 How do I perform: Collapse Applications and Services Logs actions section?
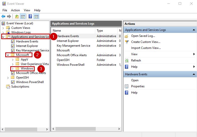coord(194,30)
